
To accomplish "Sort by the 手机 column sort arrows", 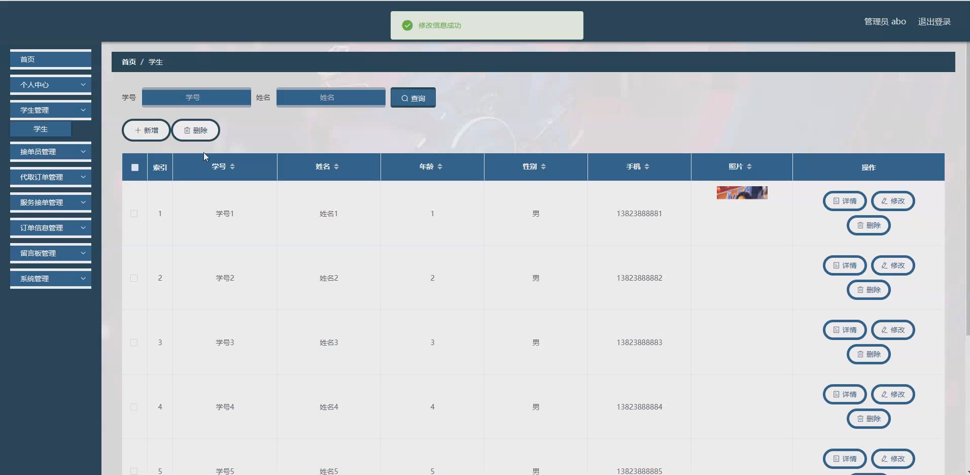I will coord(647,166).
